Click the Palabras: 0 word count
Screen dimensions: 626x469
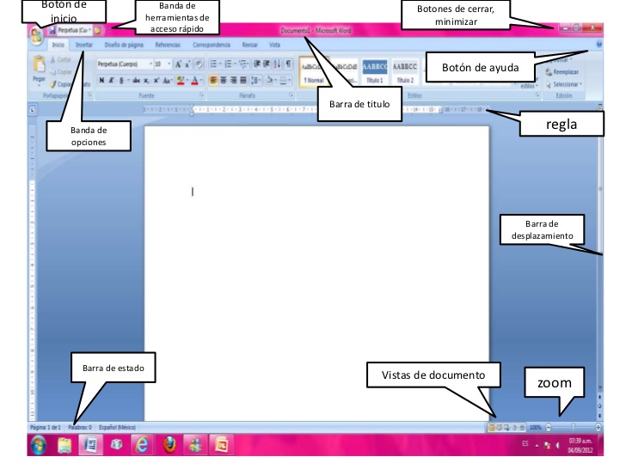pos(80,428)
